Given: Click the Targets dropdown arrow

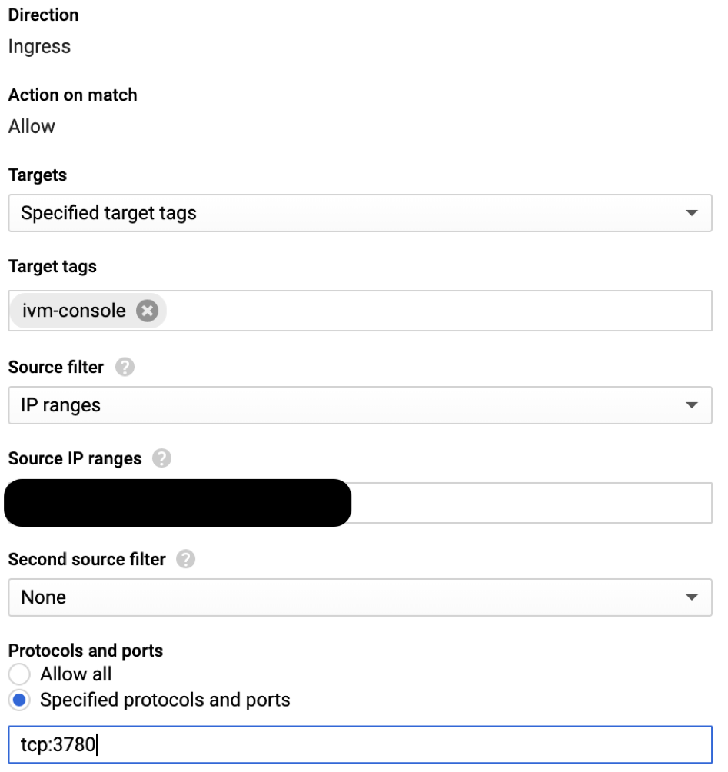Looking at the screenshot, I should pos(691,213).
